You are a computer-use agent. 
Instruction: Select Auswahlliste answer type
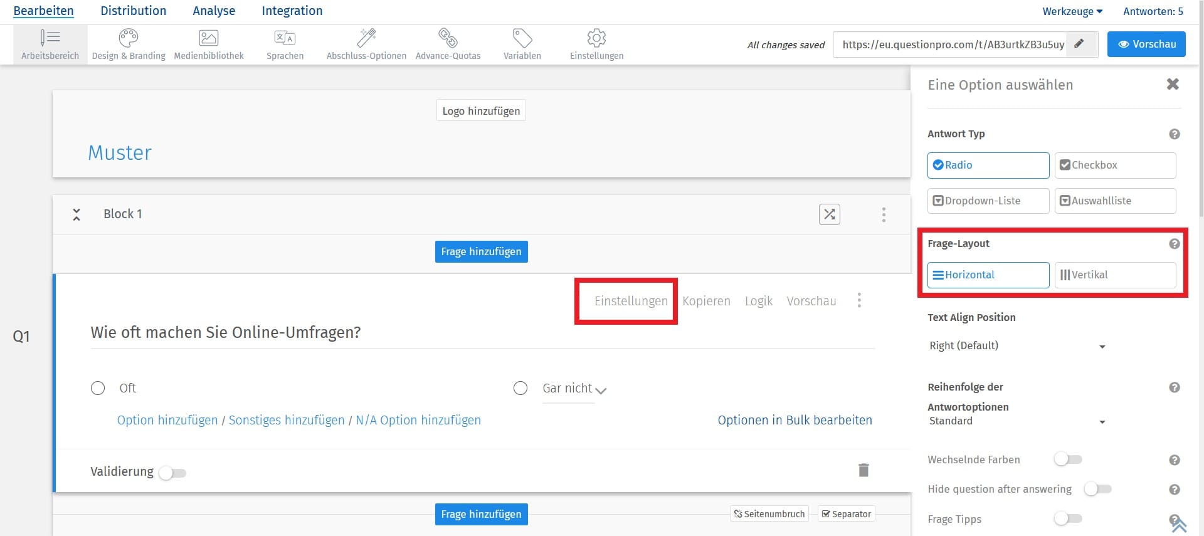(1115, 201)
